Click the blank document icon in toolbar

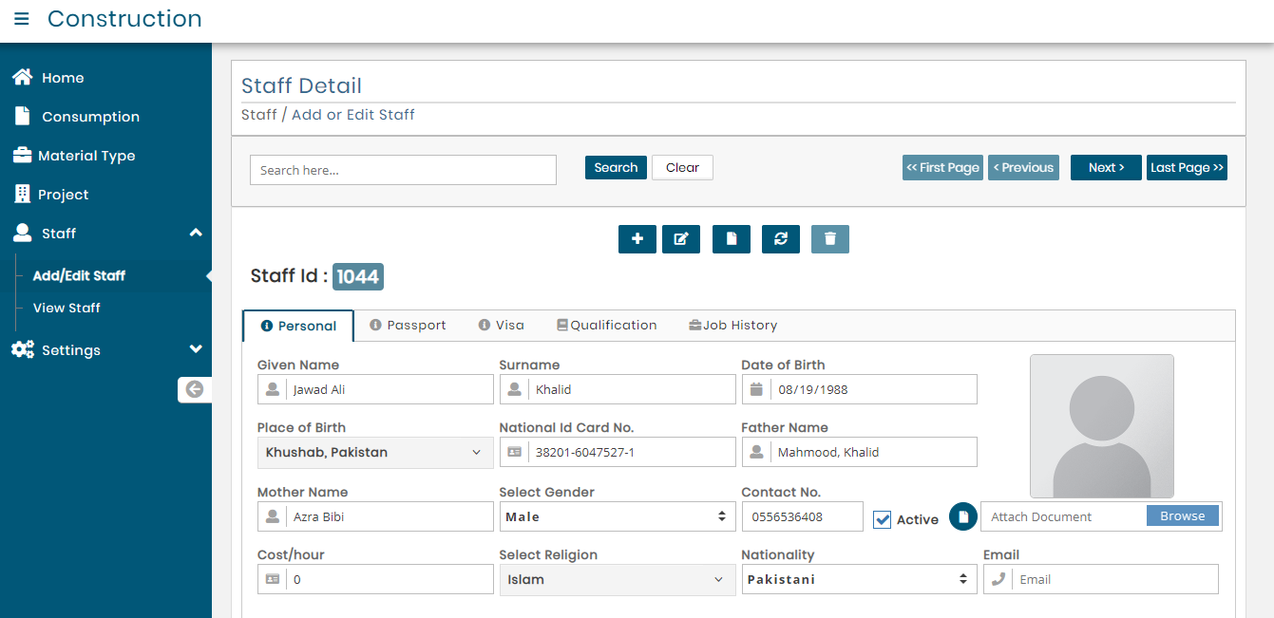click(731, 239)
